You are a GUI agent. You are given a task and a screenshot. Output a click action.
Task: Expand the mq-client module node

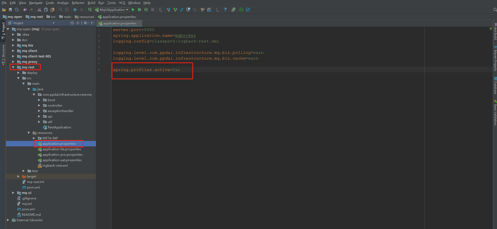coord(13,51)
